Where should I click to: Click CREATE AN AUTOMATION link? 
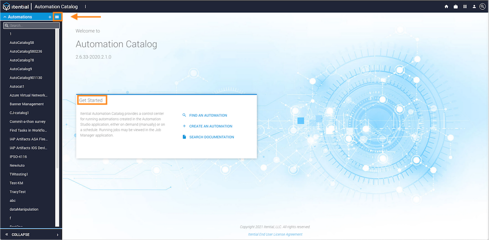(x=211, y=126)
